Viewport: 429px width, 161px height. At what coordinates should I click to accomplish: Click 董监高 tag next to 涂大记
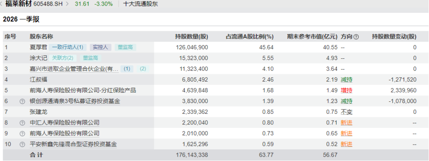pyautogui.click(x=91, y=58)
